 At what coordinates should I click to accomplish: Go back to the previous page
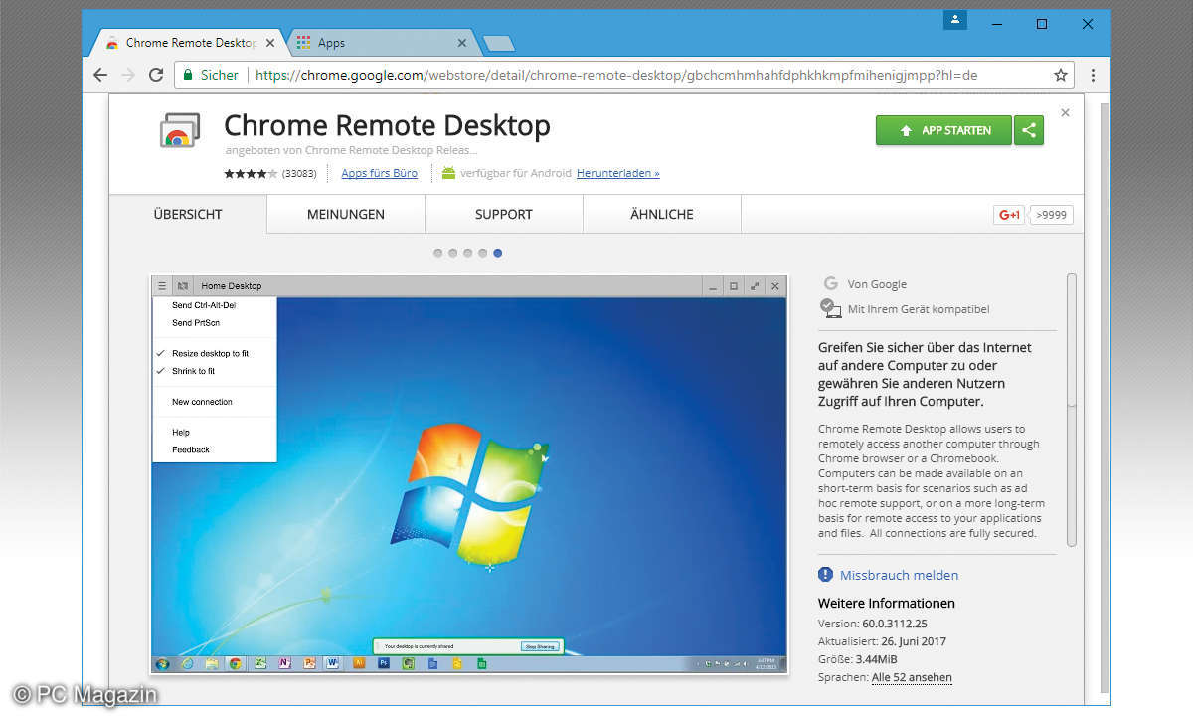tap(100, 75)
